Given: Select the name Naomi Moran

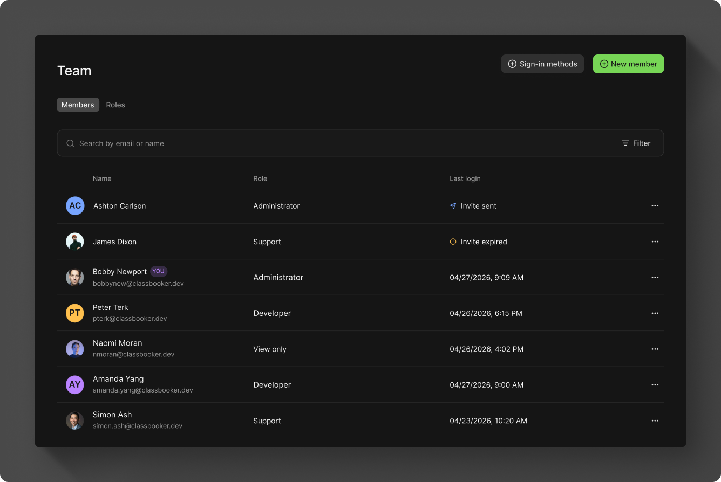Looking at the screenshot, I should point(118,343).
